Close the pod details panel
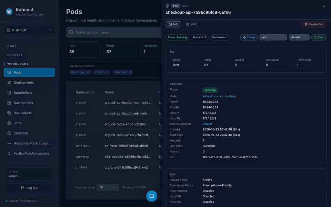The image size is (331, 207). (324, 7)
